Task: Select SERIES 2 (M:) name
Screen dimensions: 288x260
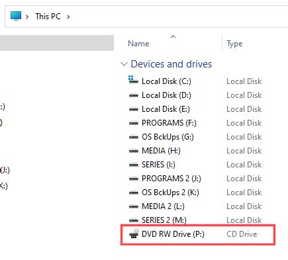Action: pos(164,220)
